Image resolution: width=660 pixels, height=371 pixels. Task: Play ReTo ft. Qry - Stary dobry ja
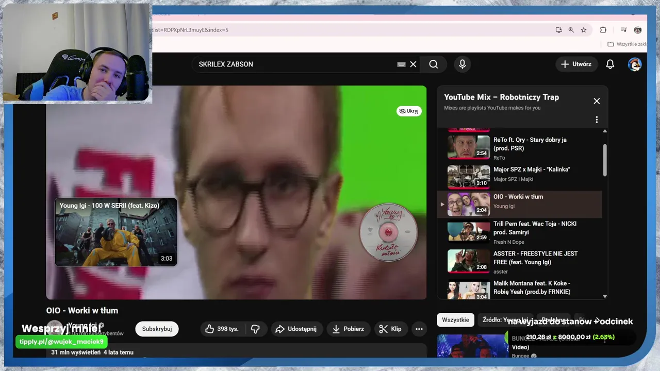tap(521, 148)
